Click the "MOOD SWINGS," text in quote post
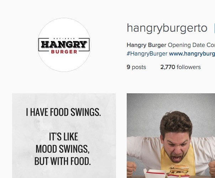 click(x=63, y=149)
